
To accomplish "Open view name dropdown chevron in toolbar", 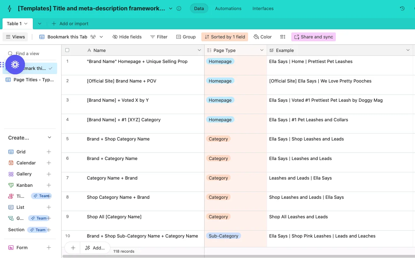I will [x=101, y=37].
